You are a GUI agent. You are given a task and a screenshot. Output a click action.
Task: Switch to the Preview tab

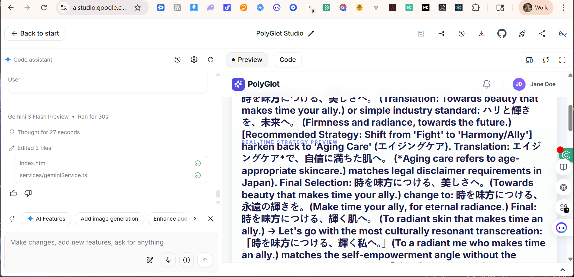click(x=247, y=60)
